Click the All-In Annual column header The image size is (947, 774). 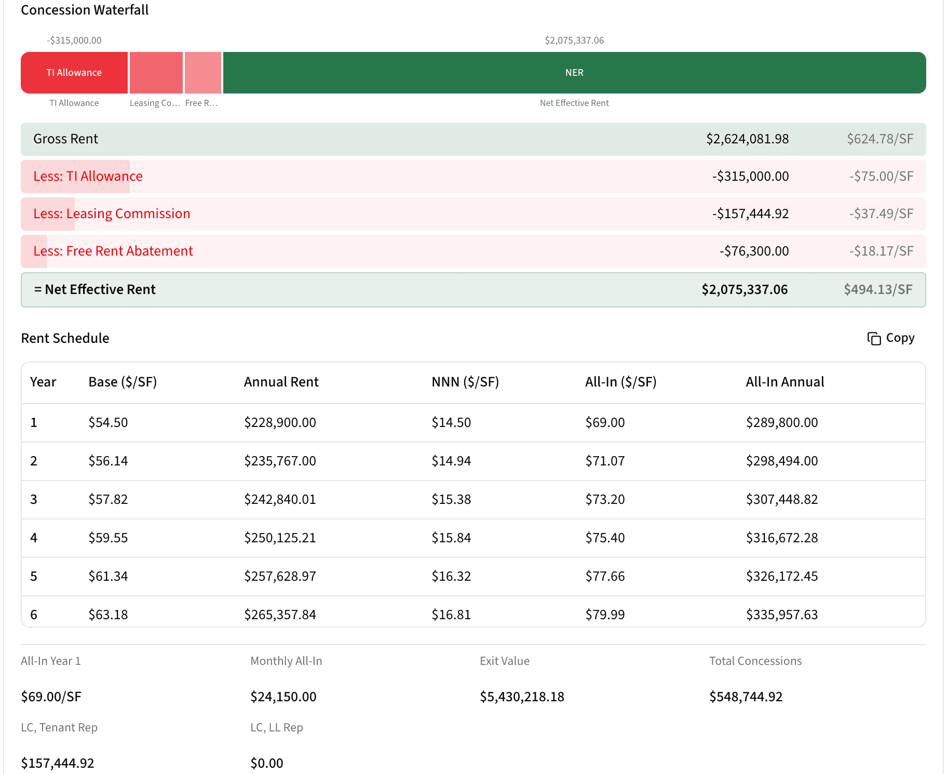click(785, 382)
